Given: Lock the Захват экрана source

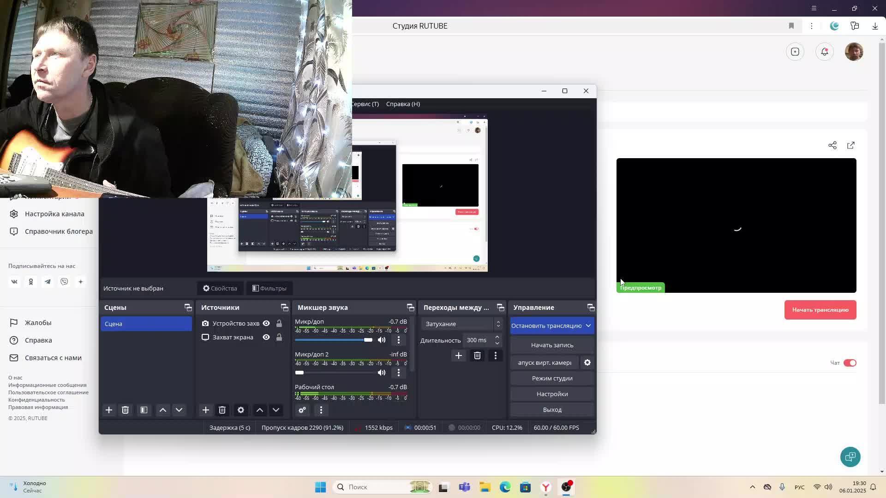Looking at the screenshot, I should click(x=279, y=337).
